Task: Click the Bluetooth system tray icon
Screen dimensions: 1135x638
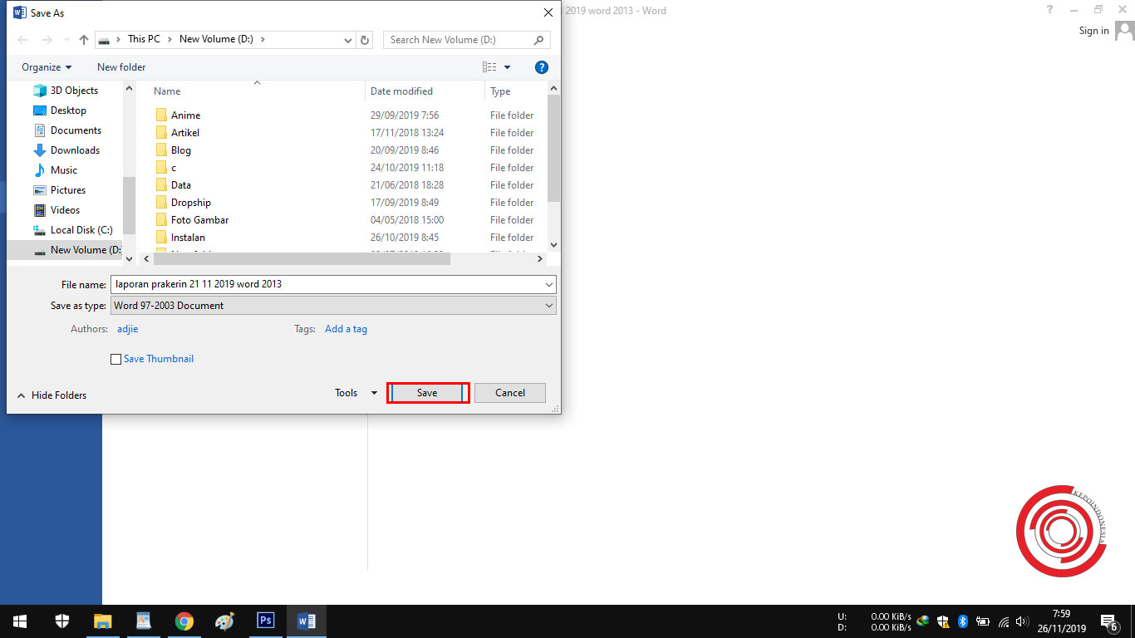Action: click(963, 621)
